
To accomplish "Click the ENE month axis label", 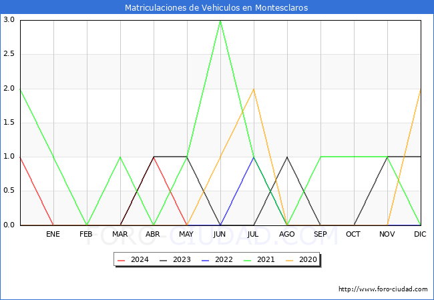I will (53, 234).
